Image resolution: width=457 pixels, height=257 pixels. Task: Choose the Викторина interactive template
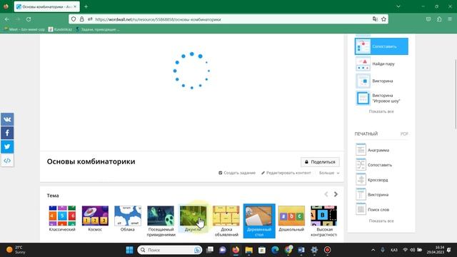click(x=381, y=81)
